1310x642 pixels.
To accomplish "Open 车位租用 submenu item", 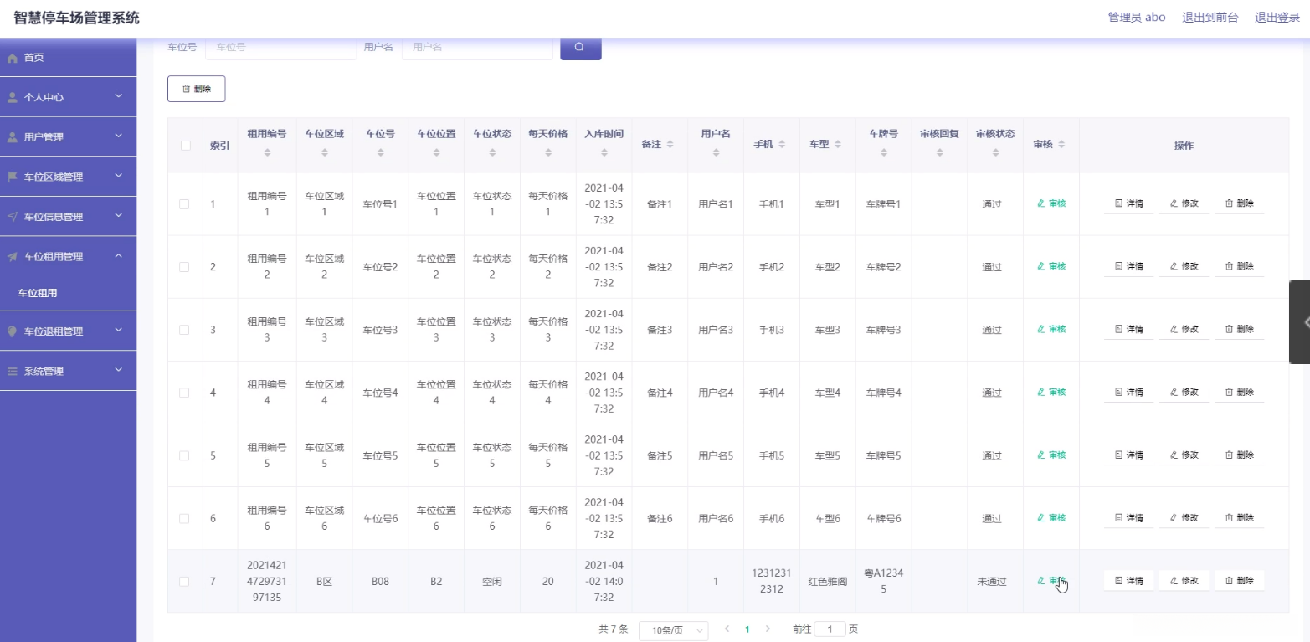I will click(x=38, y=293).
